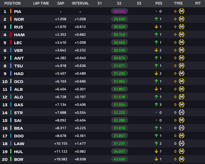
Task: Click the position number 20
Action: [x=5, y=160]
